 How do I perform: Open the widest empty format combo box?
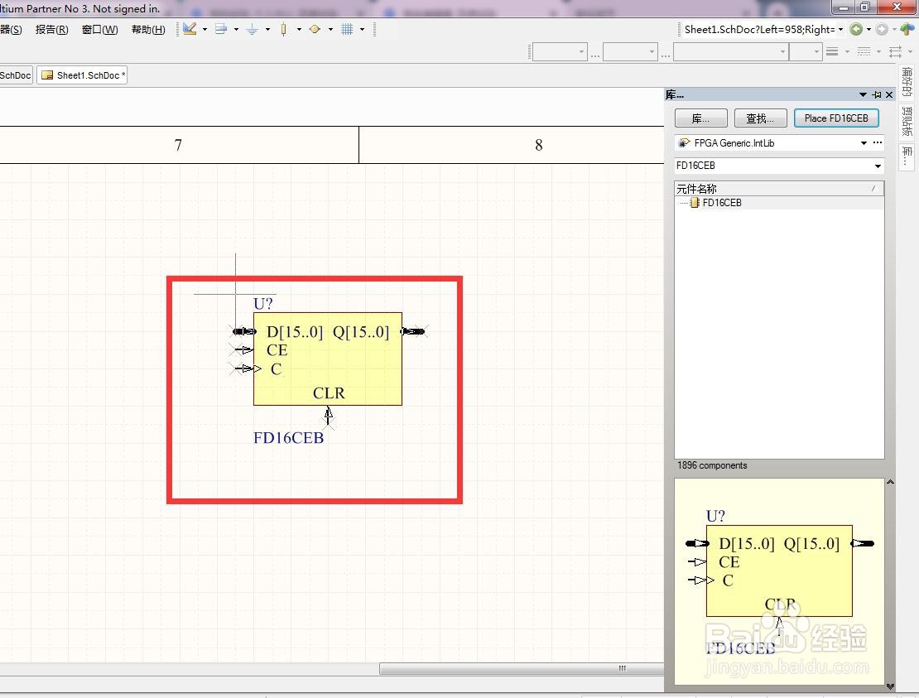click(x=730, y=51)
